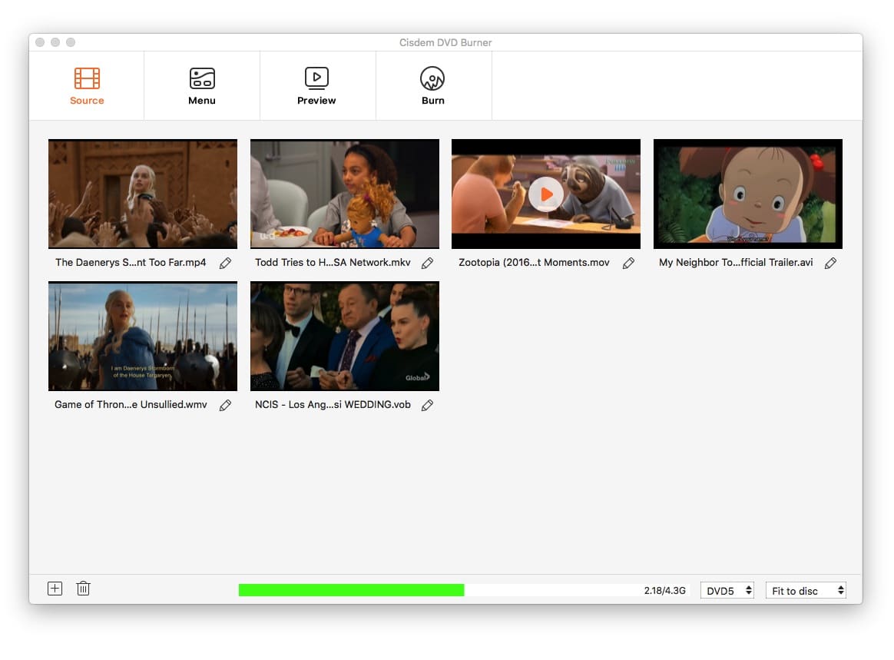
Task: Edit Game of Thrones Unsullied.wmv pencil icon
Action: pos(226,405)
